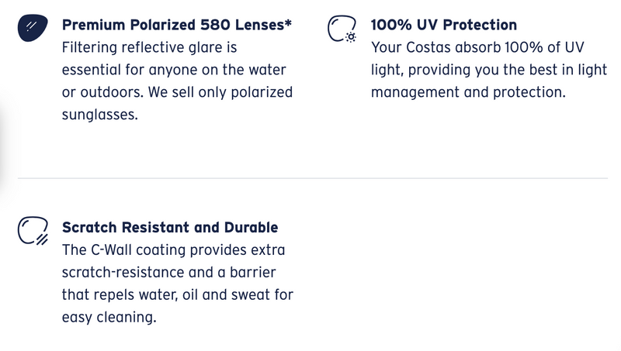Click the word 'Costas' in the UV description

[428, 47]
